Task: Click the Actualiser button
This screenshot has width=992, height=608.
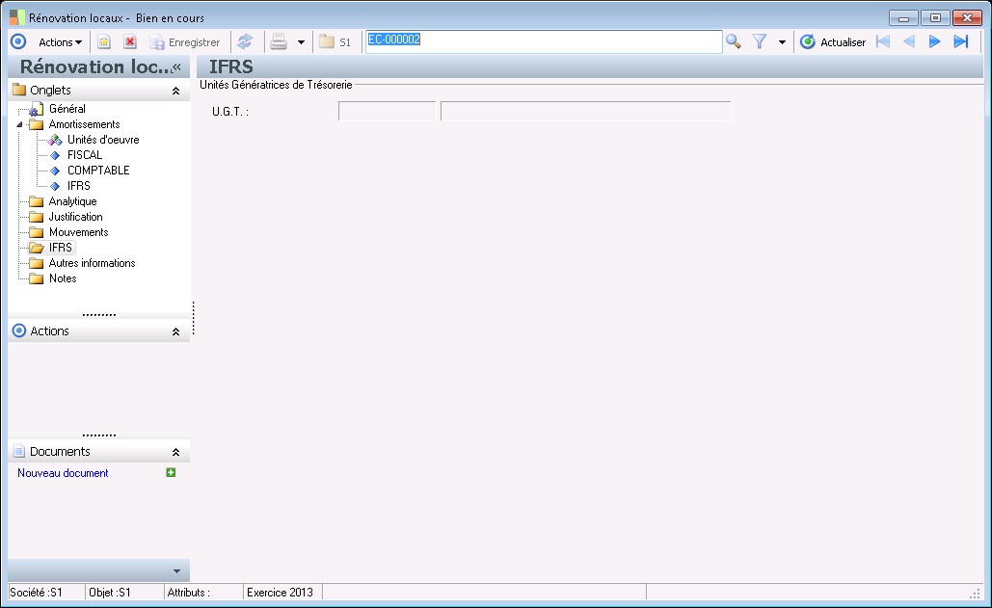Action: [x=833, y=42]
